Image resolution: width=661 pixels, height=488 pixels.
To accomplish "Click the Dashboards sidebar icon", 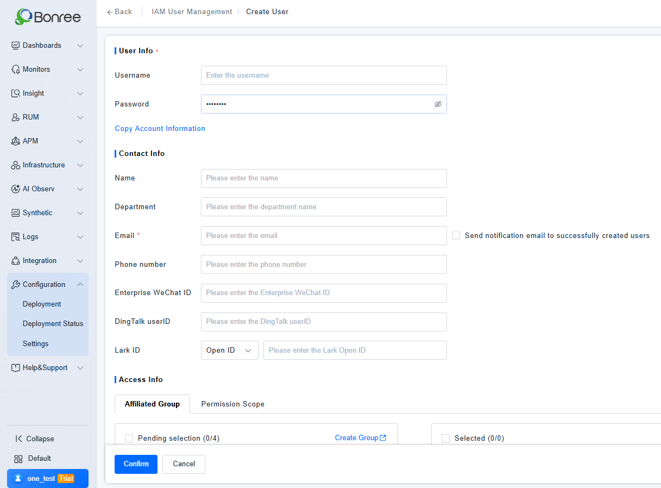I will (16, 46).
